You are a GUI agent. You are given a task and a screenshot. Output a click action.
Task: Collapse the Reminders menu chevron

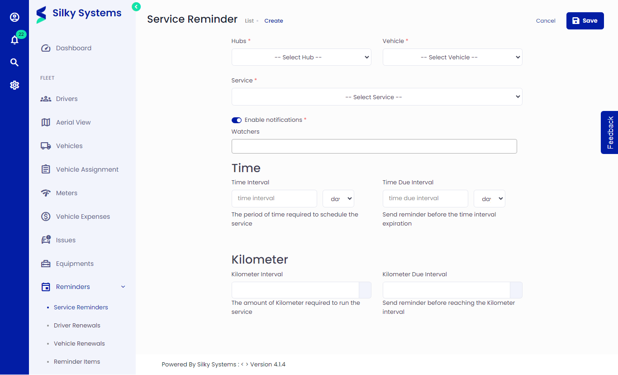[123, 287]
